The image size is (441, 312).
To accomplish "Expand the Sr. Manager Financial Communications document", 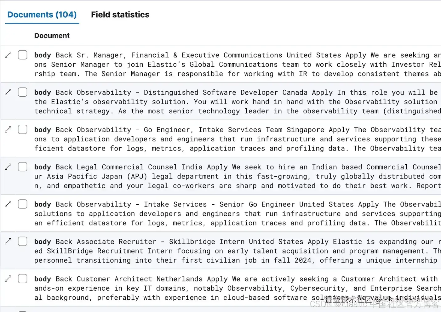I will click(8, 55).
